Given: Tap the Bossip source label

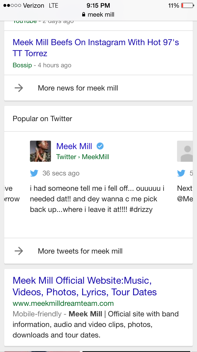Looking at the screenshot, I should [22, 65].
